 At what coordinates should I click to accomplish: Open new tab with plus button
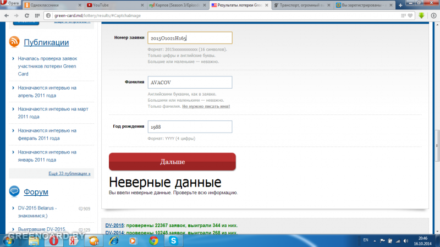point(402,5)
